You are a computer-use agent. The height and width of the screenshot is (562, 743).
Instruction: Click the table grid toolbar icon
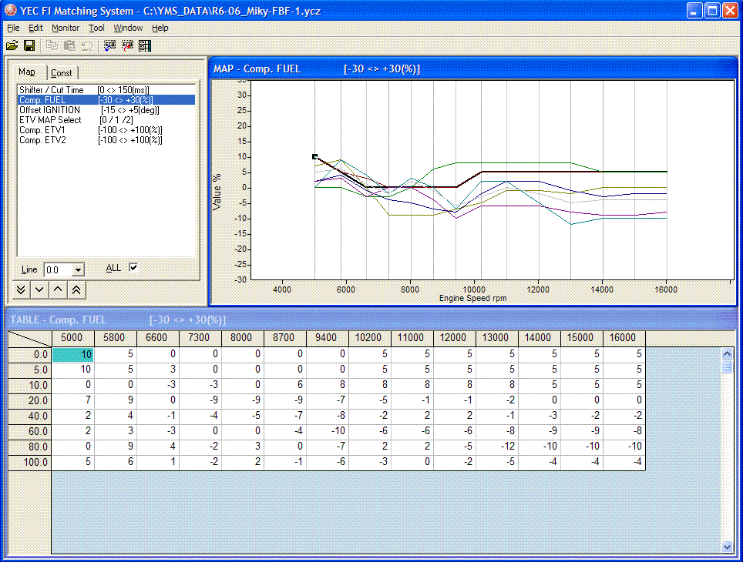click(x=145, y=46)
